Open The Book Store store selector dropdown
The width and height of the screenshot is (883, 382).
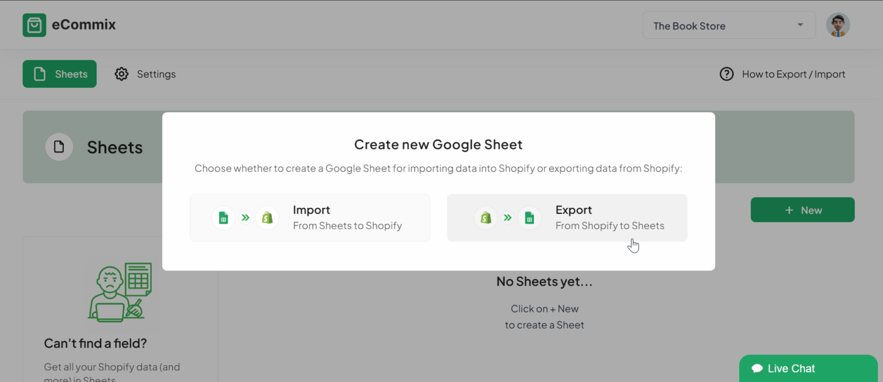pyautogui.click(x=729, y=25)
